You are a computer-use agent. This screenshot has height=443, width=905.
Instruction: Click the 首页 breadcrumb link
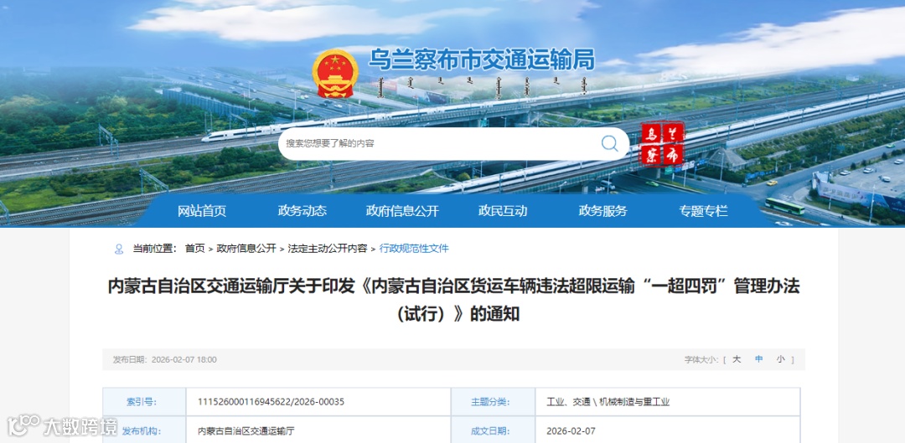[194, 250]
